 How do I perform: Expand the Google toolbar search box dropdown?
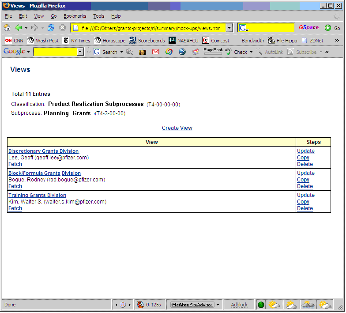[80, 52]
